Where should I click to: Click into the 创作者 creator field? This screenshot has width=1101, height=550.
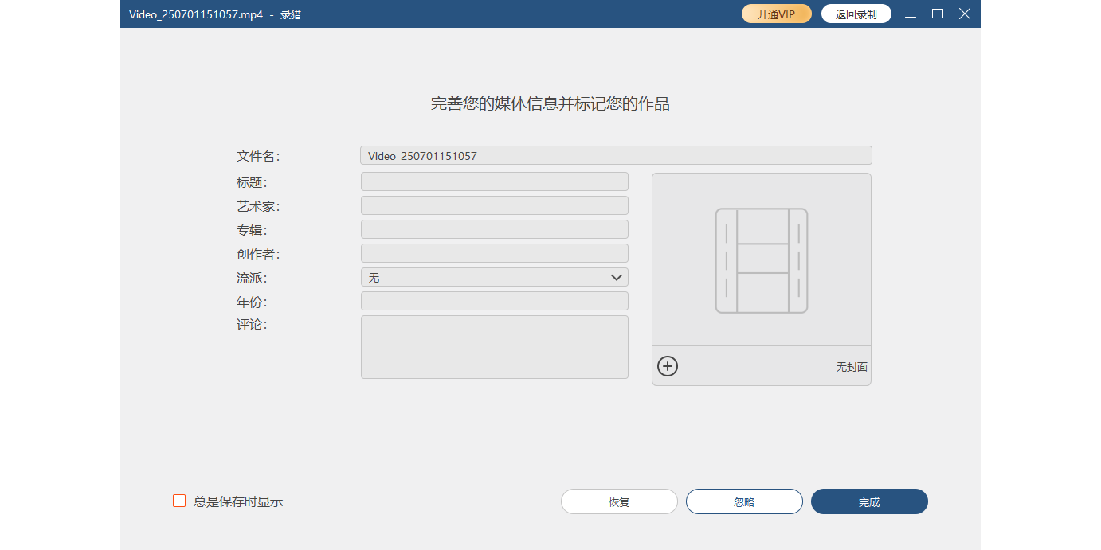click(495, 253)
